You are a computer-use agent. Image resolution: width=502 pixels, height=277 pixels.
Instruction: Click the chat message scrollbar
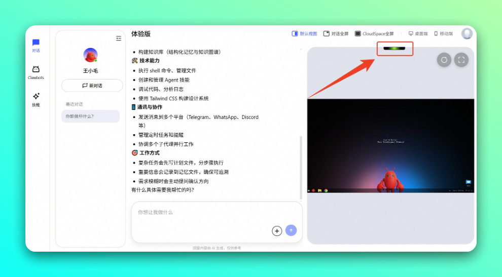301,167
